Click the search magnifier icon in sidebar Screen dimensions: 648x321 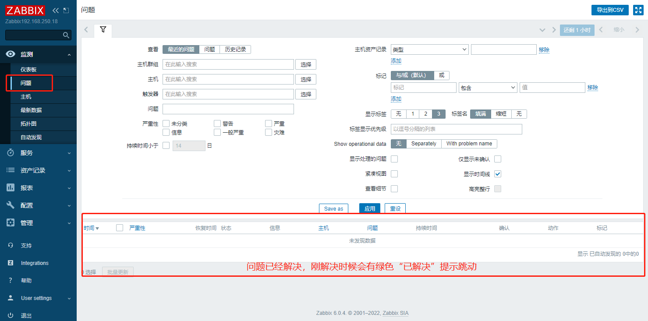(66, 35)
